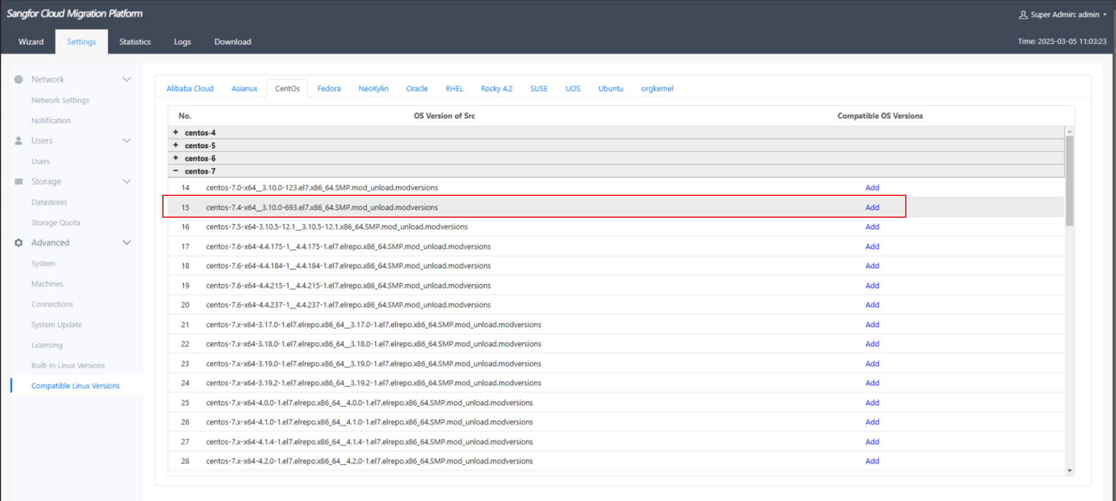Collapse the Storage section chevron
Screen dimensions: 1116x501
tap(126, 181)
